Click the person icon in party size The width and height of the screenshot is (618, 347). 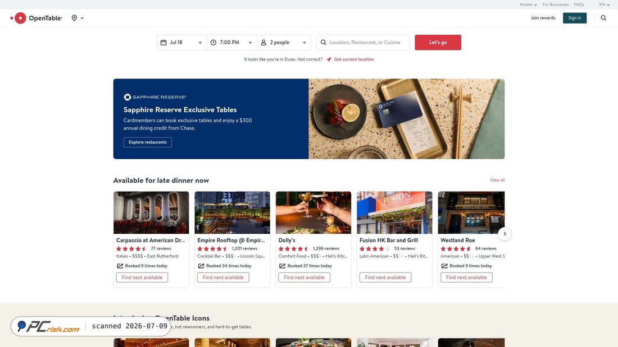pyautogui.click(x=263, y=43)
